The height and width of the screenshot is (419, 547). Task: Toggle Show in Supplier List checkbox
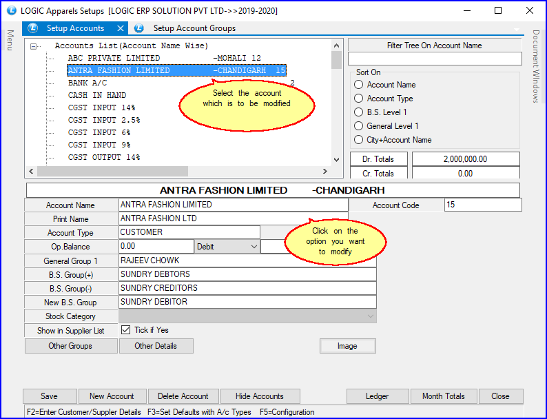point(125,330)
